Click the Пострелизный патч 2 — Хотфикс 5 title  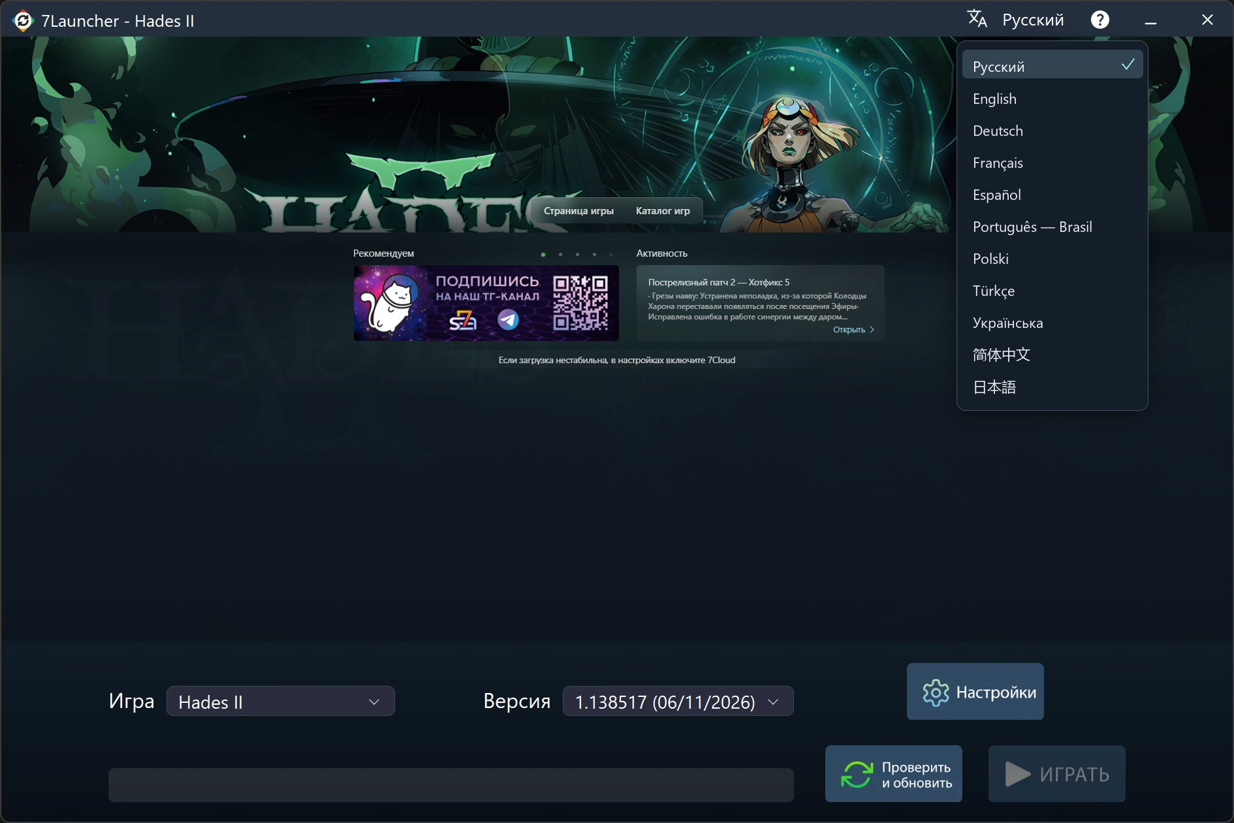(x=719, y=282)
